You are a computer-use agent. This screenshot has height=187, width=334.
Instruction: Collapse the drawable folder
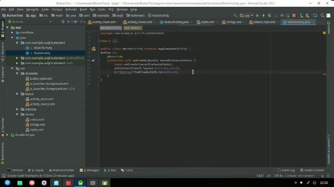[x=17, y=74]
